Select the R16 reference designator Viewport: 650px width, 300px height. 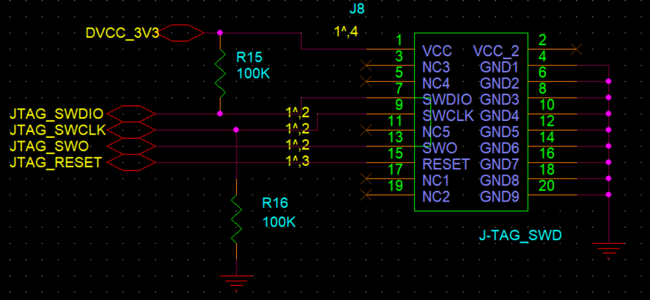275,204
